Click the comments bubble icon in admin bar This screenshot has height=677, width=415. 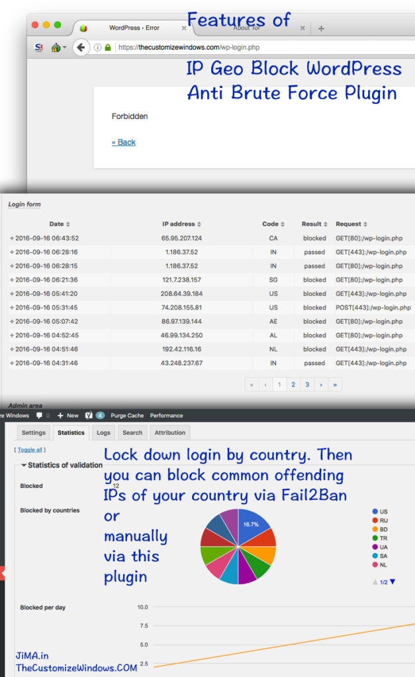click(39, 415)
